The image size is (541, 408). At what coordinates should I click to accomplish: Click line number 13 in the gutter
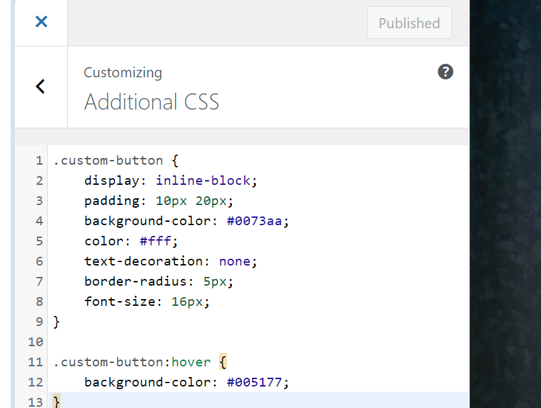click(36, 402)
